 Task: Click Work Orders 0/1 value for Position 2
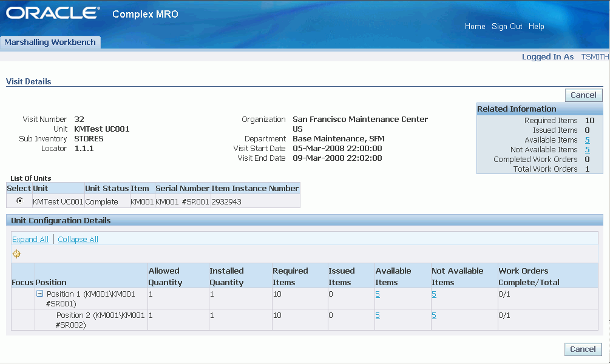coord(504,315)
